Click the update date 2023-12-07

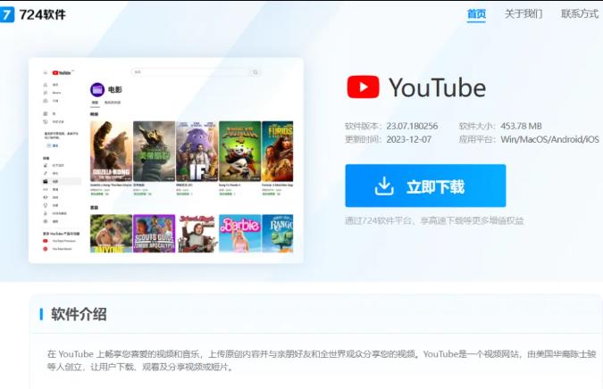coord(408,139)
